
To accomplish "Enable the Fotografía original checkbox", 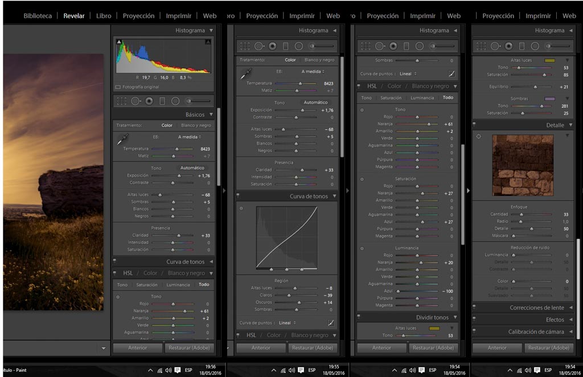I will pyautogui.click(x=118, y=87).
